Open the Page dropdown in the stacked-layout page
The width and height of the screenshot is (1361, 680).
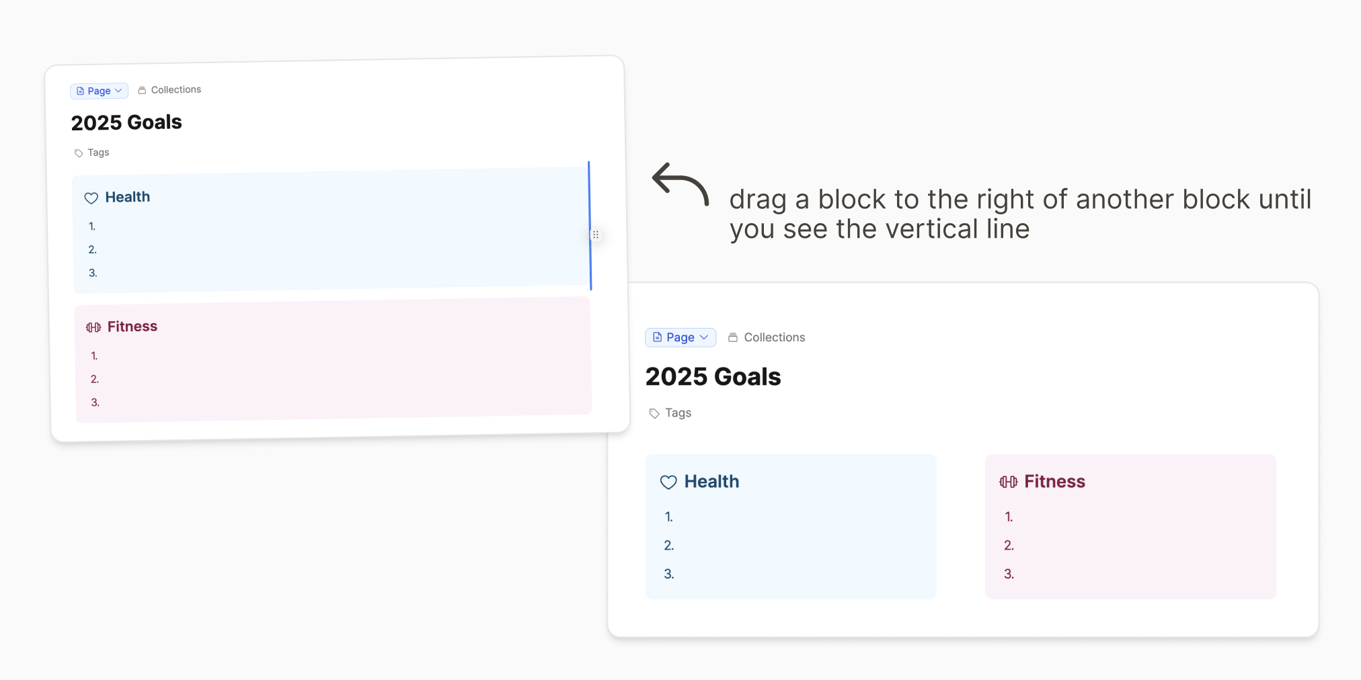pos(99,91)
